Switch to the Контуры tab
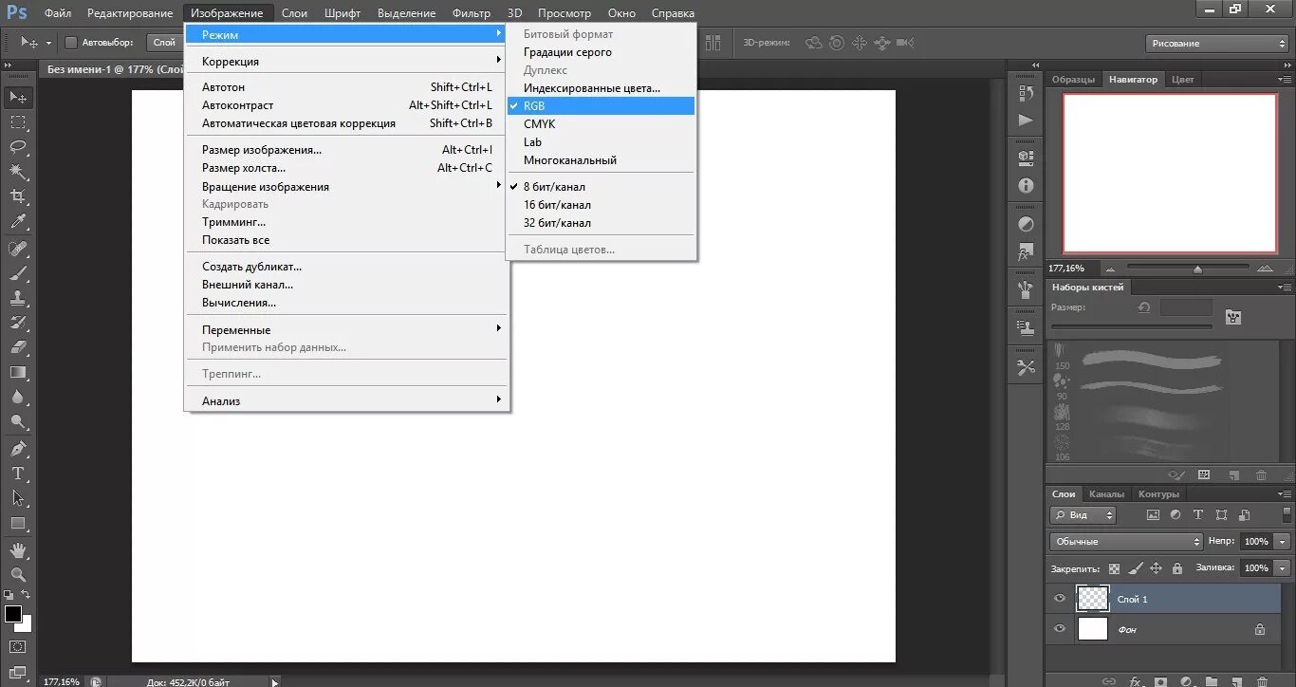Viewport: 1296px width, 687px height. point(1158,493)
